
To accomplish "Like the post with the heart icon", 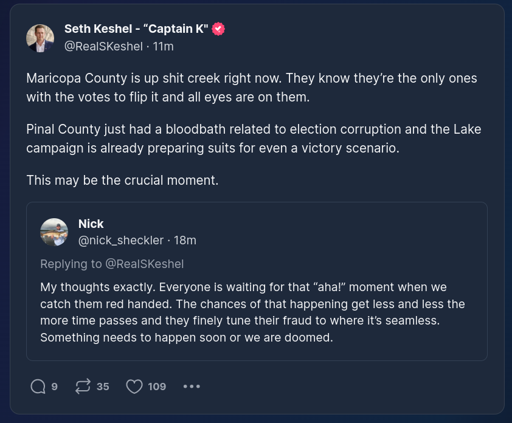I will (x=134, y=386).
